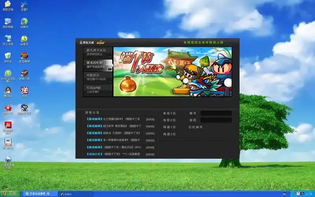The image size is (315, 197).
Task: Click the Kartrider logo in launcher header
Action: click(101, 43)
